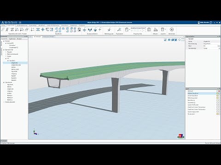The image size is (221, 165).
Task: Select the Ergebnisse tab in left panel
Action: point(12,39)
